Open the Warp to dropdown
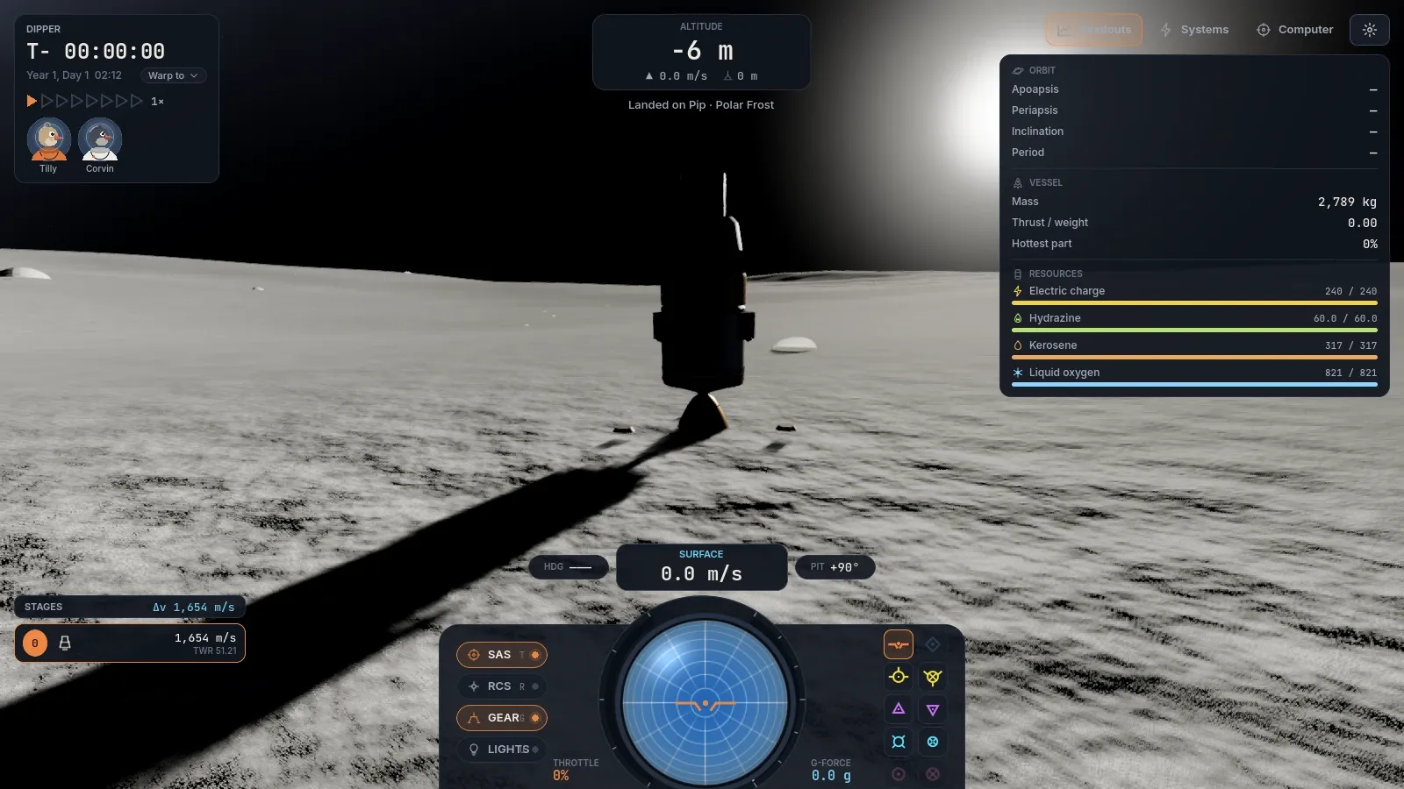The width and height of the screenshot is (1404, 789). [x=173, y=75]
